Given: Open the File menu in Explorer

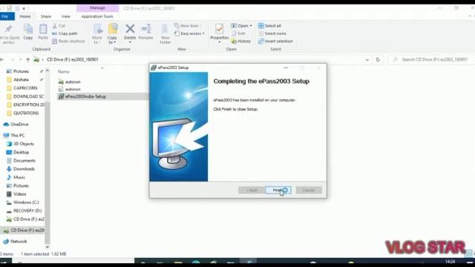Looking at the screenshot, I should [x=7, y=16].
